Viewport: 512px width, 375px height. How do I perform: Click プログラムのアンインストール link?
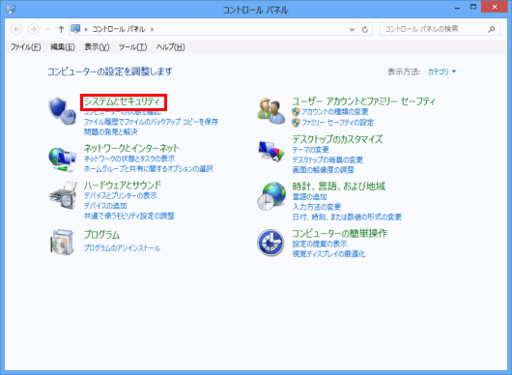pos(122,248)
